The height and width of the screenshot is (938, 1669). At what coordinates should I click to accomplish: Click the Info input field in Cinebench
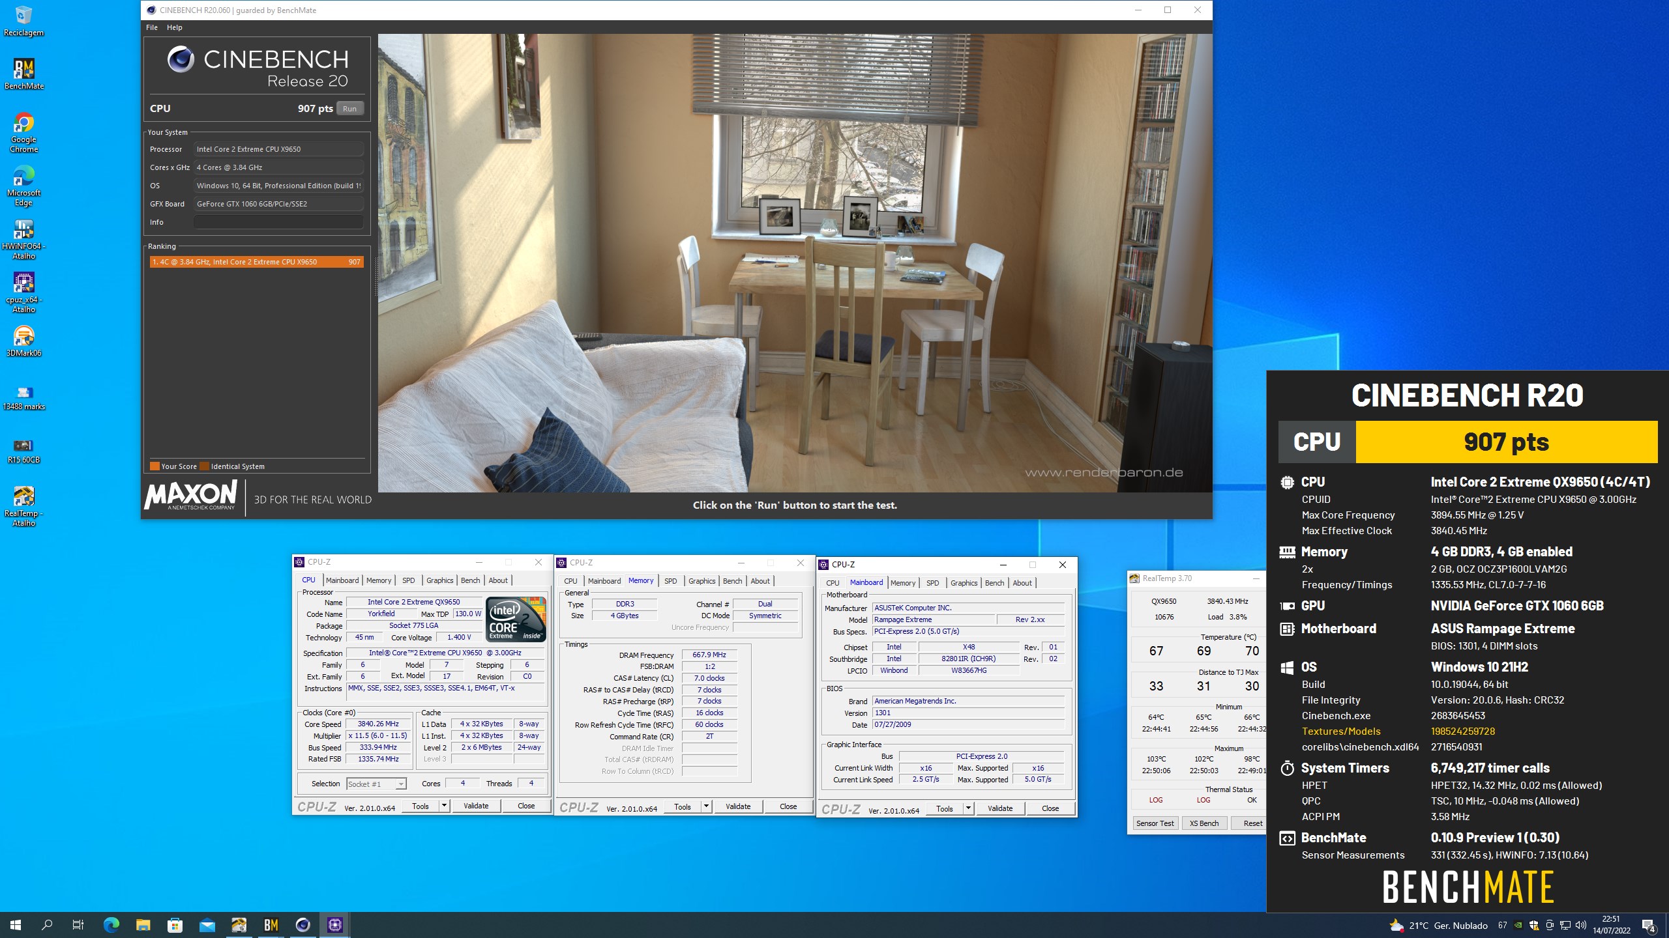point(278,222)
